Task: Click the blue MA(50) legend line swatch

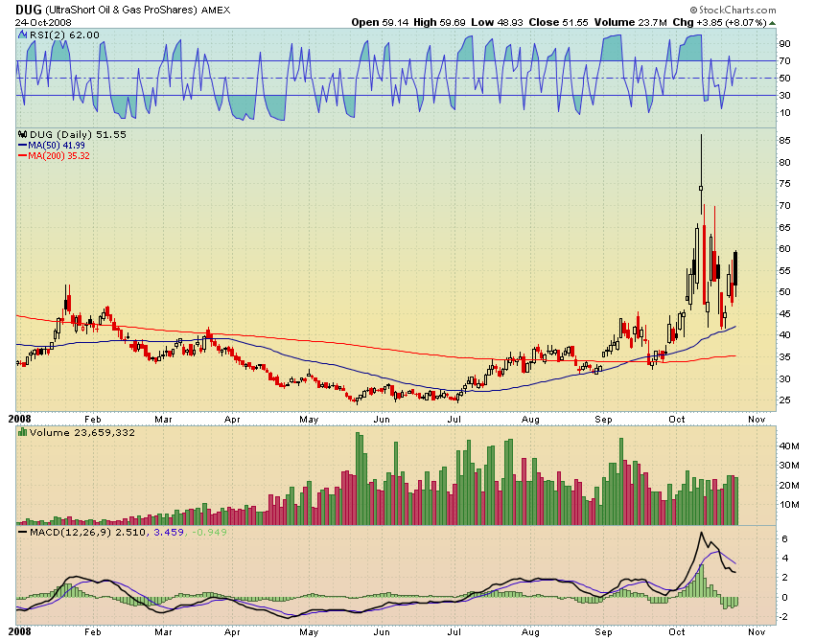Action: pyautogui.click(x=22, y=146)
